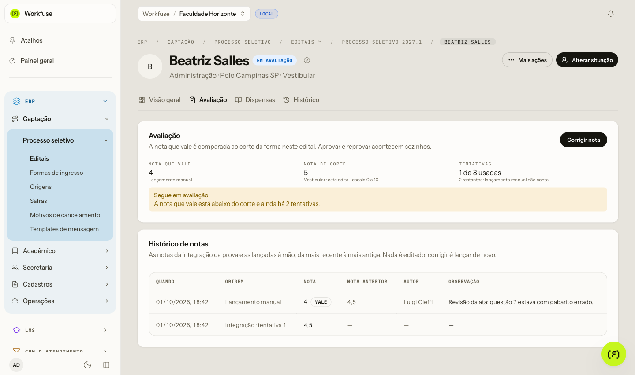
Task: Click Alterar situação button
Action: pyautogui.click(x=587, y=60)
